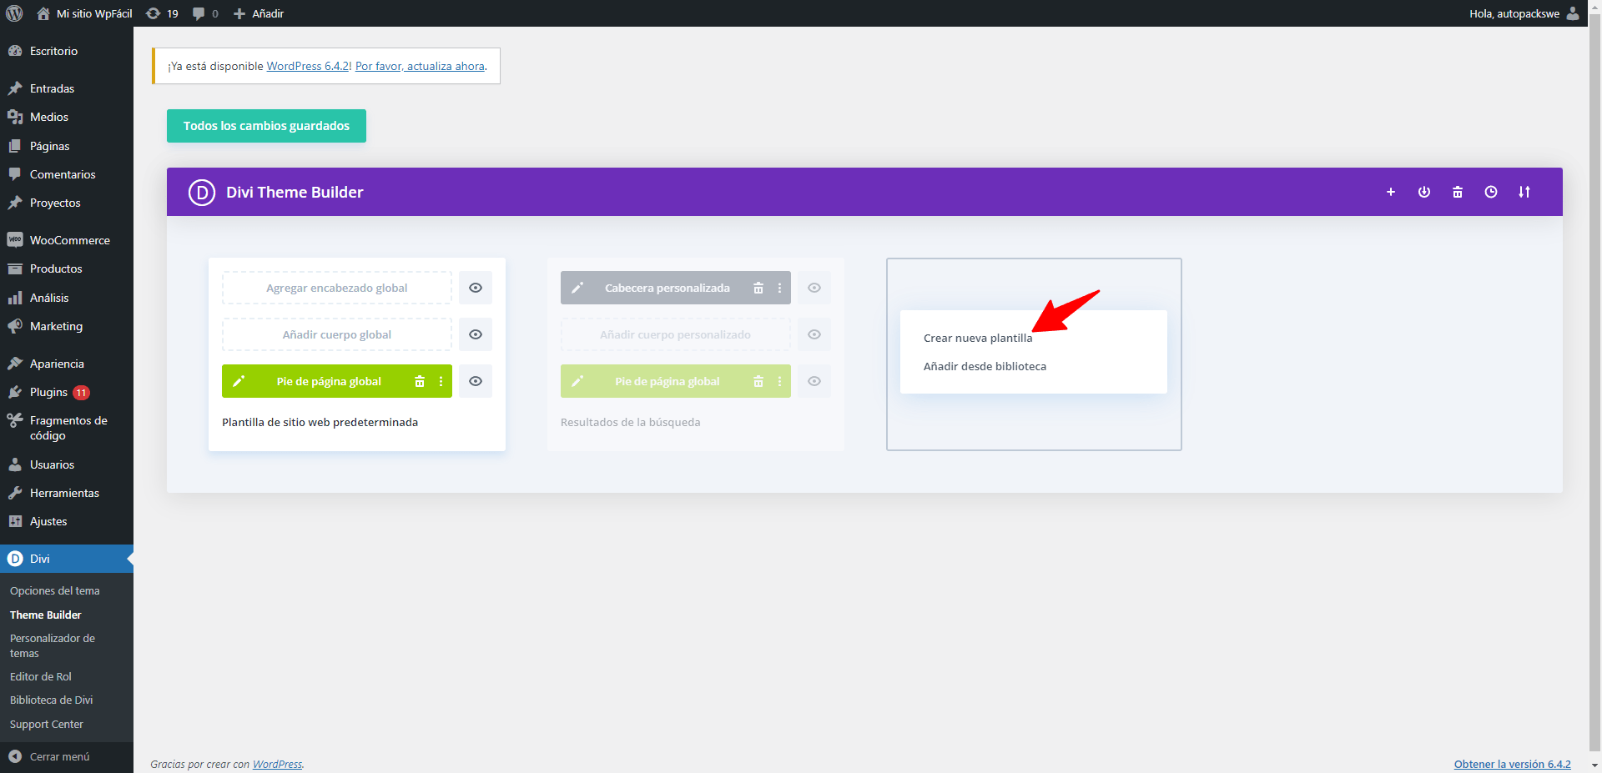Open Productos in the sidebar

tap(67, 269)
